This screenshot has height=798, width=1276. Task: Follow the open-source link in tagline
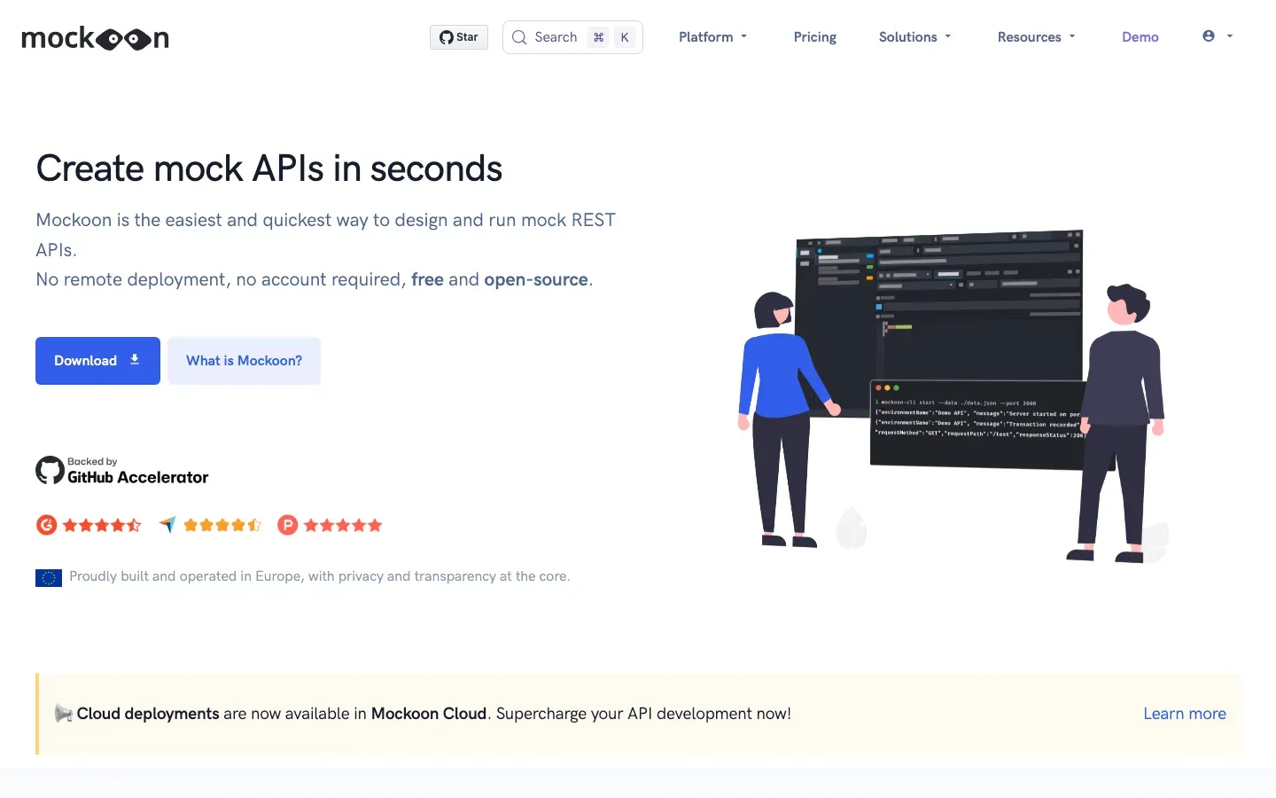(x=536, y=280)
